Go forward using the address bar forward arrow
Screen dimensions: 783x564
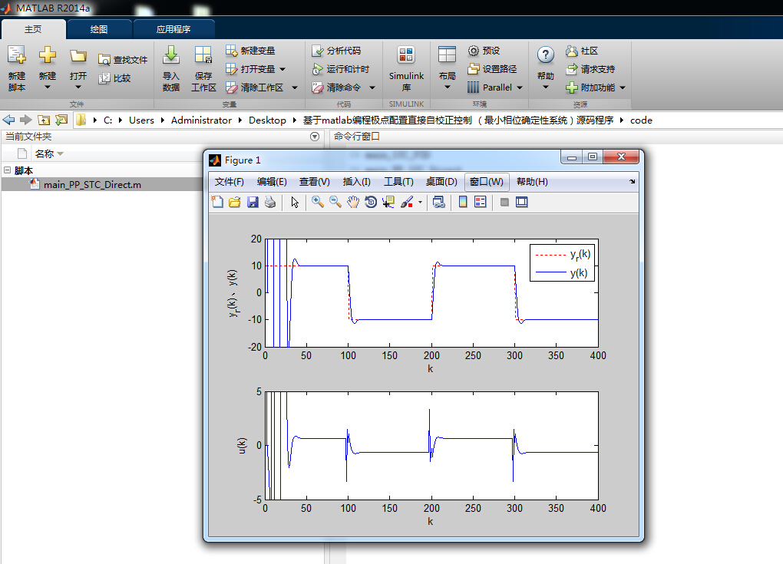coord(26,120)
